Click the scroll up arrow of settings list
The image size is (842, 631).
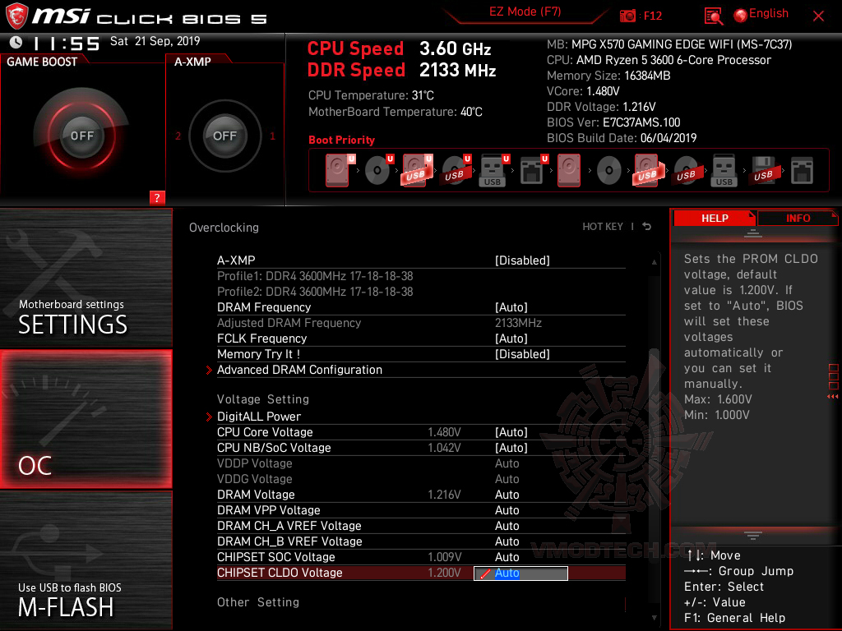(x=654, y=262)
